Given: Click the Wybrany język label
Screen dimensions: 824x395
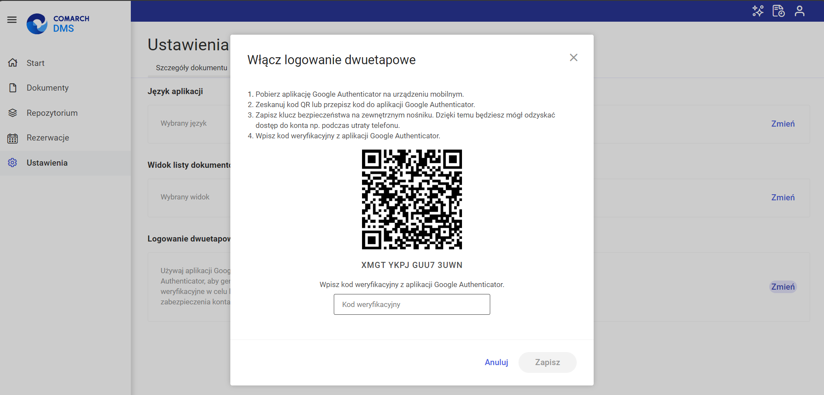Looking at the screenshot, I should coord(183,123).
